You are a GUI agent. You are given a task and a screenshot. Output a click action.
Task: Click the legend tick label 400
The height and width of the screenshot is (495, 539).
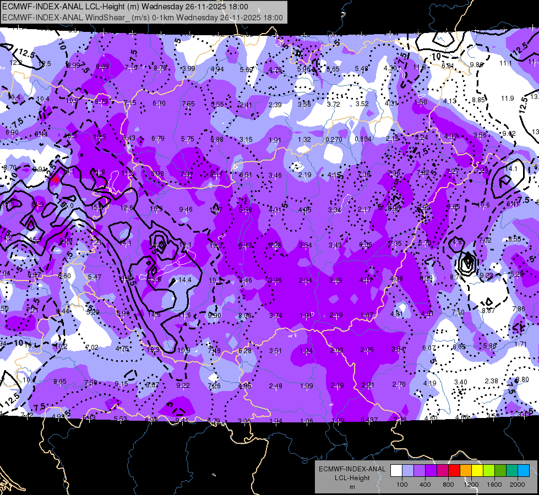pyautogui.click(x=425, y=485)
